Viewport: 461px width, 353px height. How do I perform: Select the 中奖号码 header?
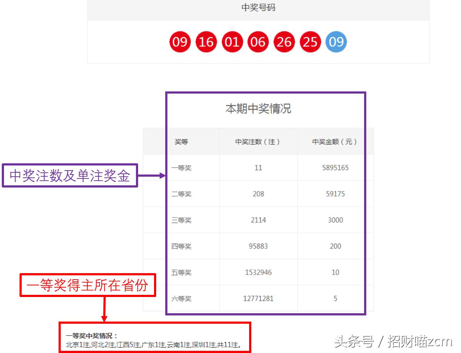tap(257, 8)
